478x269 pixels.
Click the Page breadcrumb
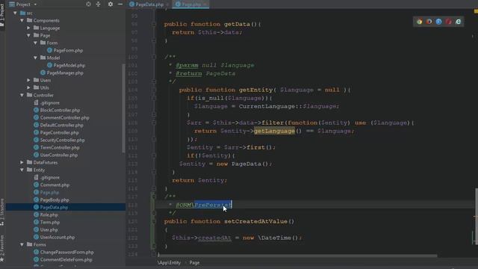(x=194, y=262)
